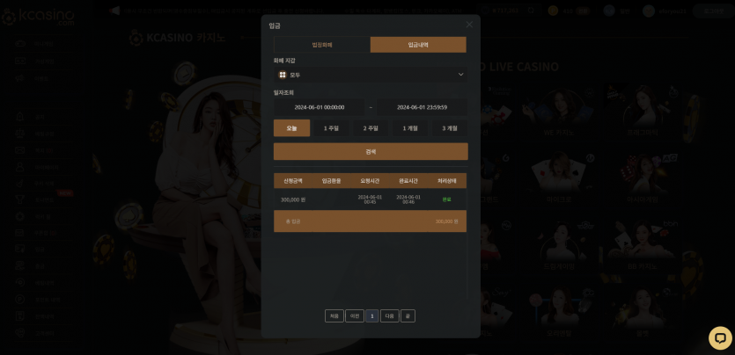The image size is (735, 355).
Task: Choose the 1 주일 range button
Action: pyautogui.click(x=331, y=128)
